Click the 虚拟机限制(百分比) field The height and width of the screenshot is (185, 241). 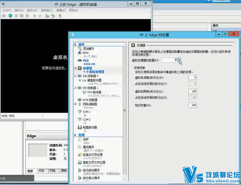tap(192, 91)
